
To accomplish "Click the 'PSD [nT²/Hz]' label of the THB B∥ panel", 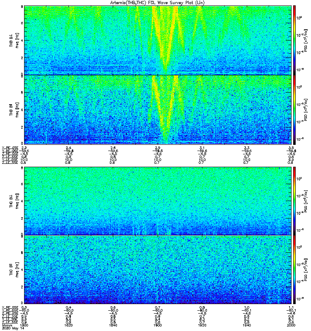I will [306, 110].
